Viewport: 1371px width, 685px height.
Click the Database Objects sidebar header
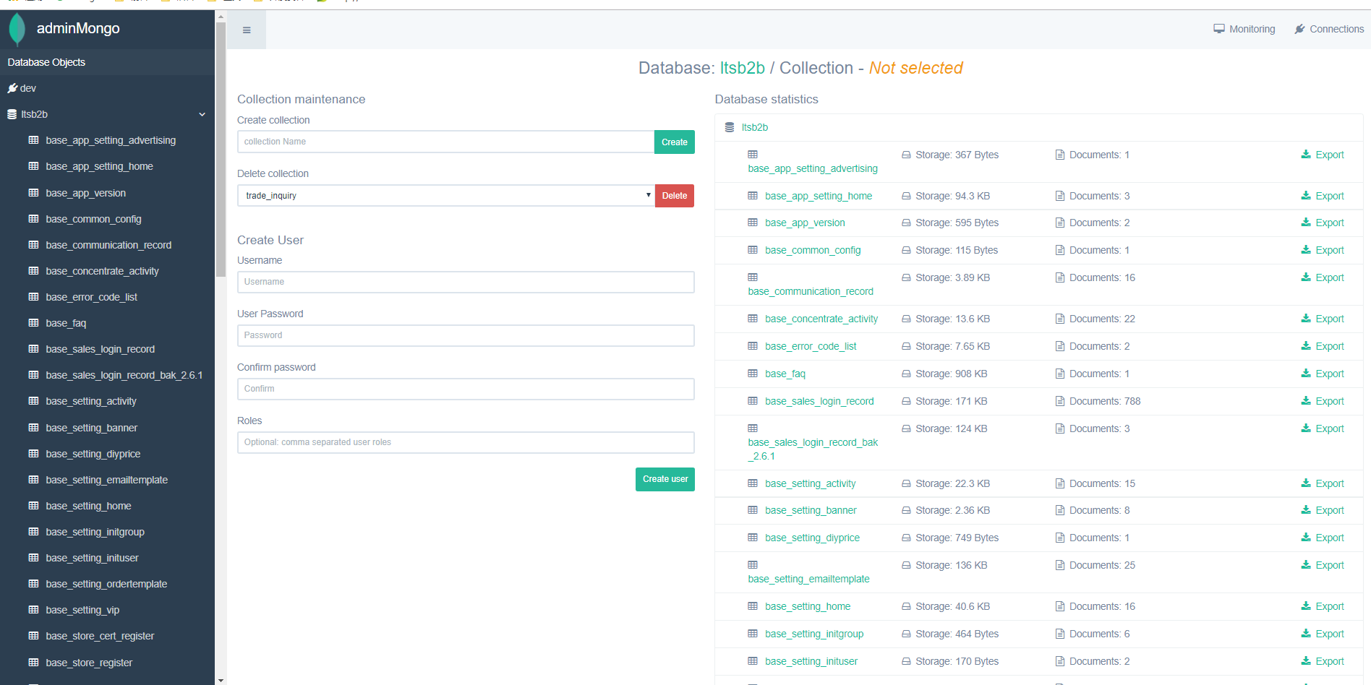tap(46, 62)
